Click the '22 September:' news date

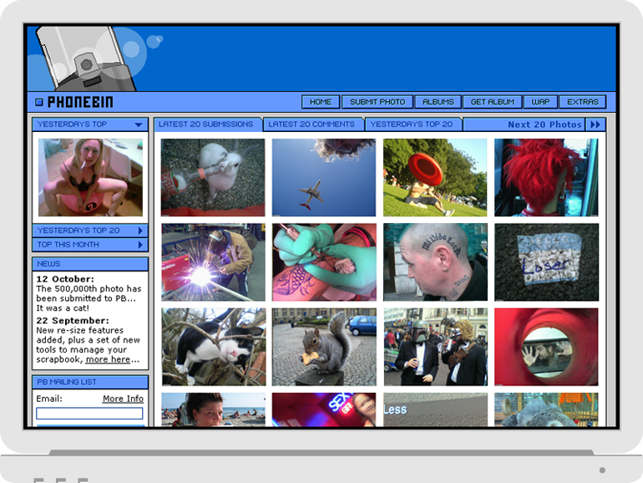[x=73, y=321]
